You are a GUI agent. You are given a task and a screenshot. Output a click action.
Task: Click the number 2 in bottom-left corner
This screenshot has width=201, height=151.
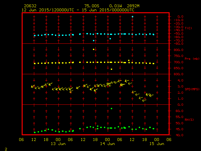[6, 148]
